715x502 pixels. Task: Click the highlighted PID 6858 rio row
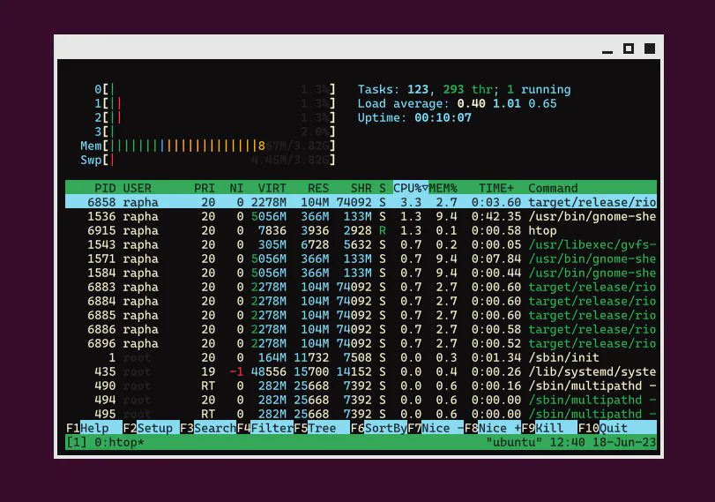coord(361,202)
